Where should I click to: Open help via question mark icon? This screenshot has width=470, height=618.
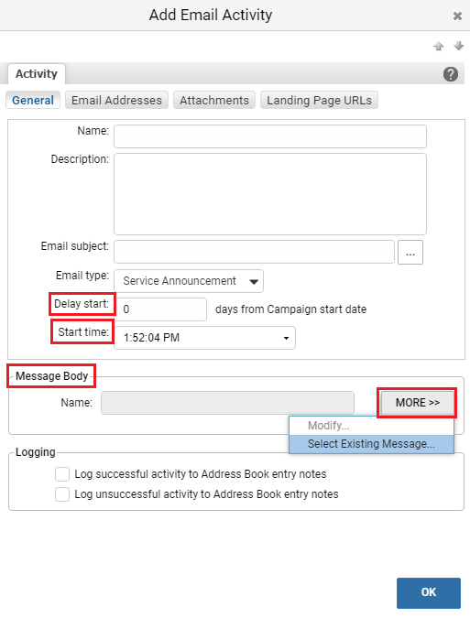pos(451,74)
